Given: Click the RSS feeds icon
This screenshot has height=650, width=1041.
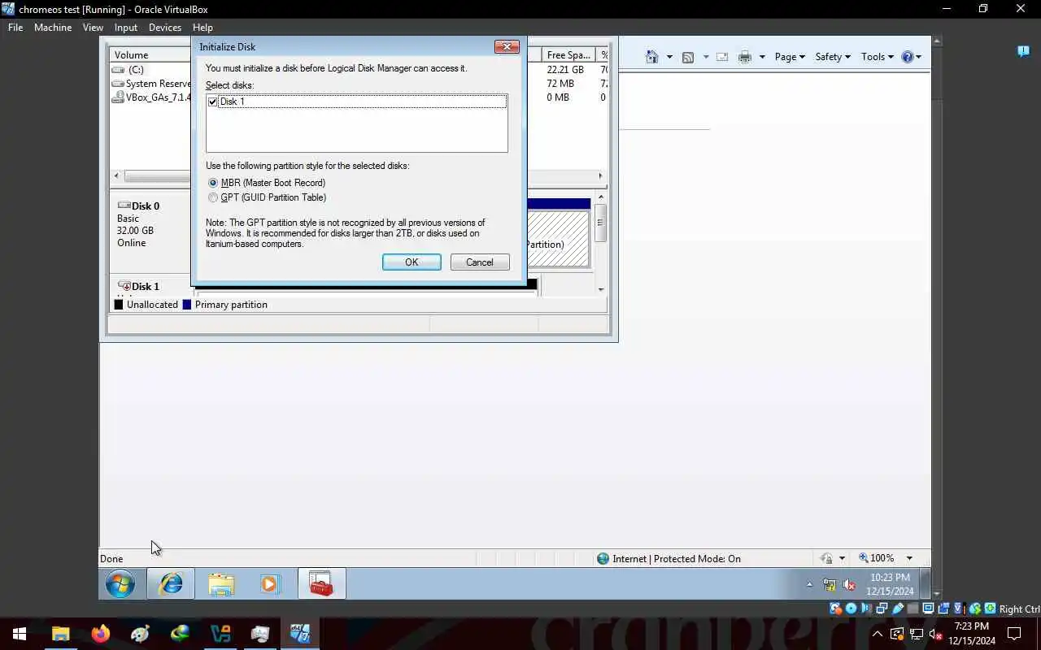Looking at the screenshot, I should [x=688, y=57].
